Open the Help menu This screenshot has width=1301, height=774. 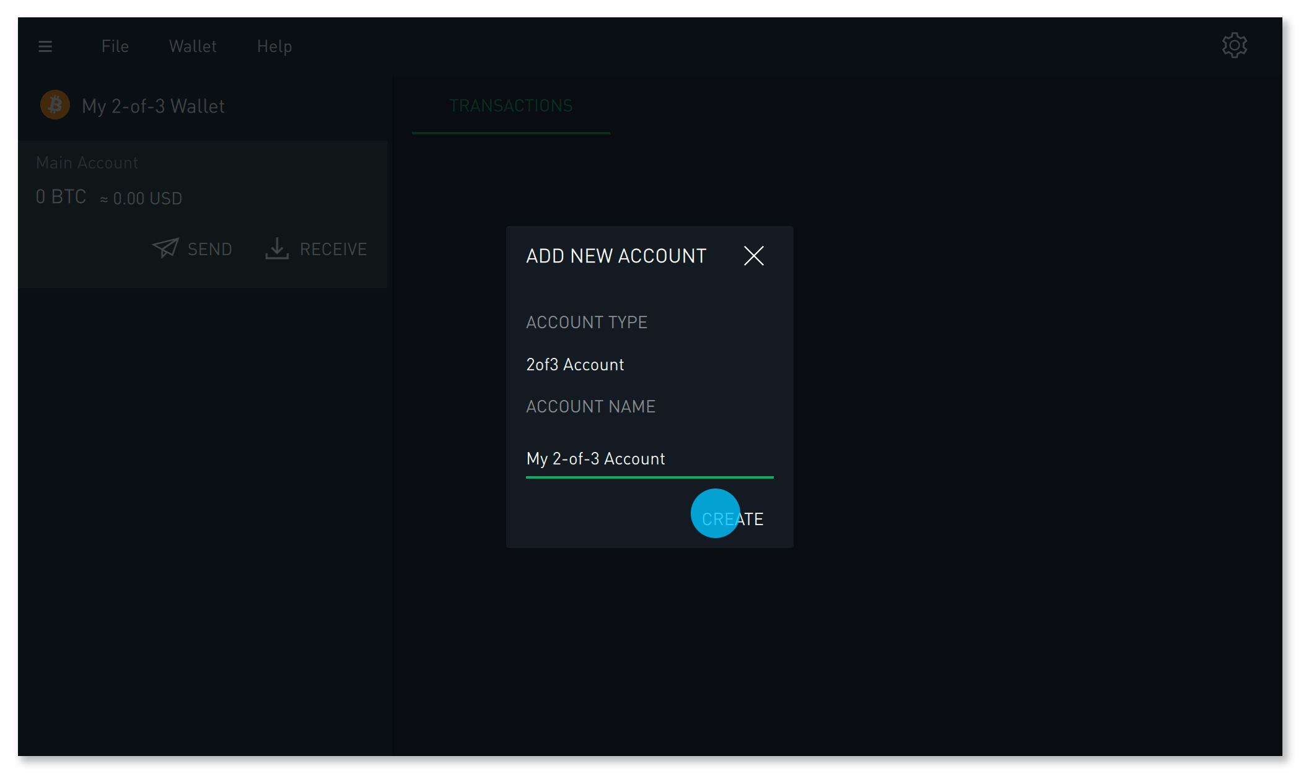pyautogui.click(x=274, y=46)
